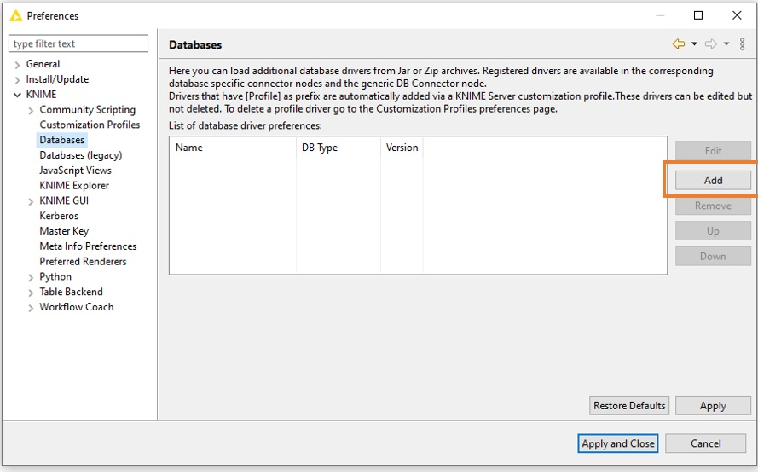
Task: Click the Add driver button
Action: coord(713,180)
